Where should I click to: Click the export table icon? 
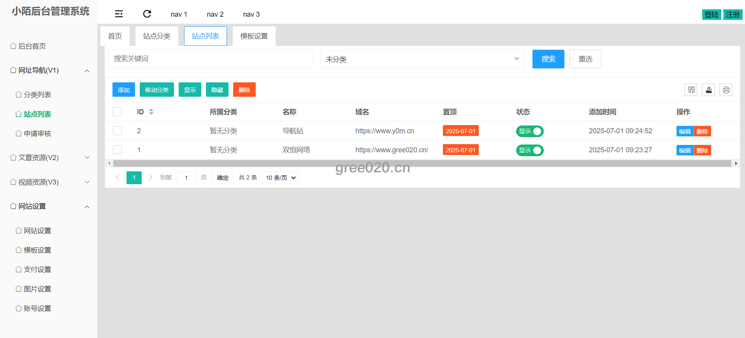point(708,90)
